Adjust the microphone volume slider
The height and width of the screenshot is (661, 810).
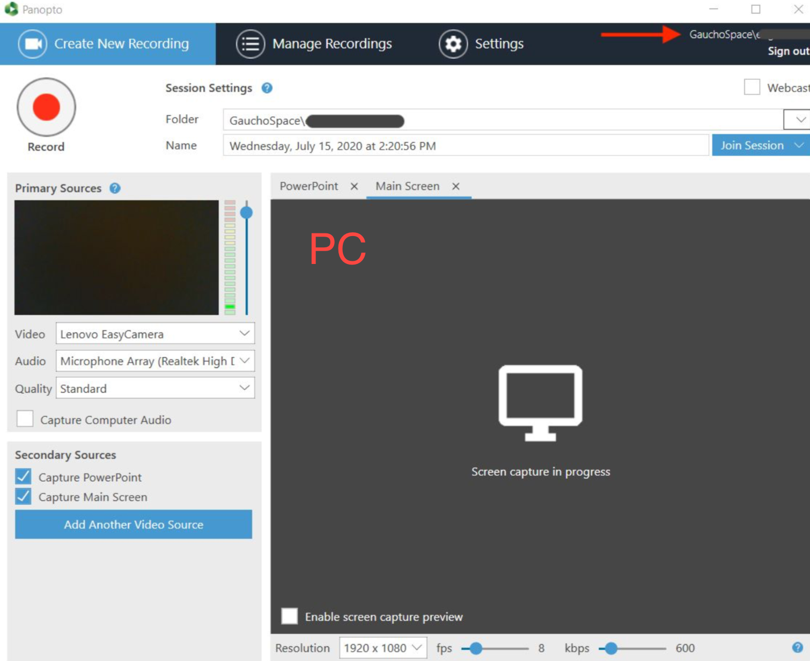coord(247,212)
